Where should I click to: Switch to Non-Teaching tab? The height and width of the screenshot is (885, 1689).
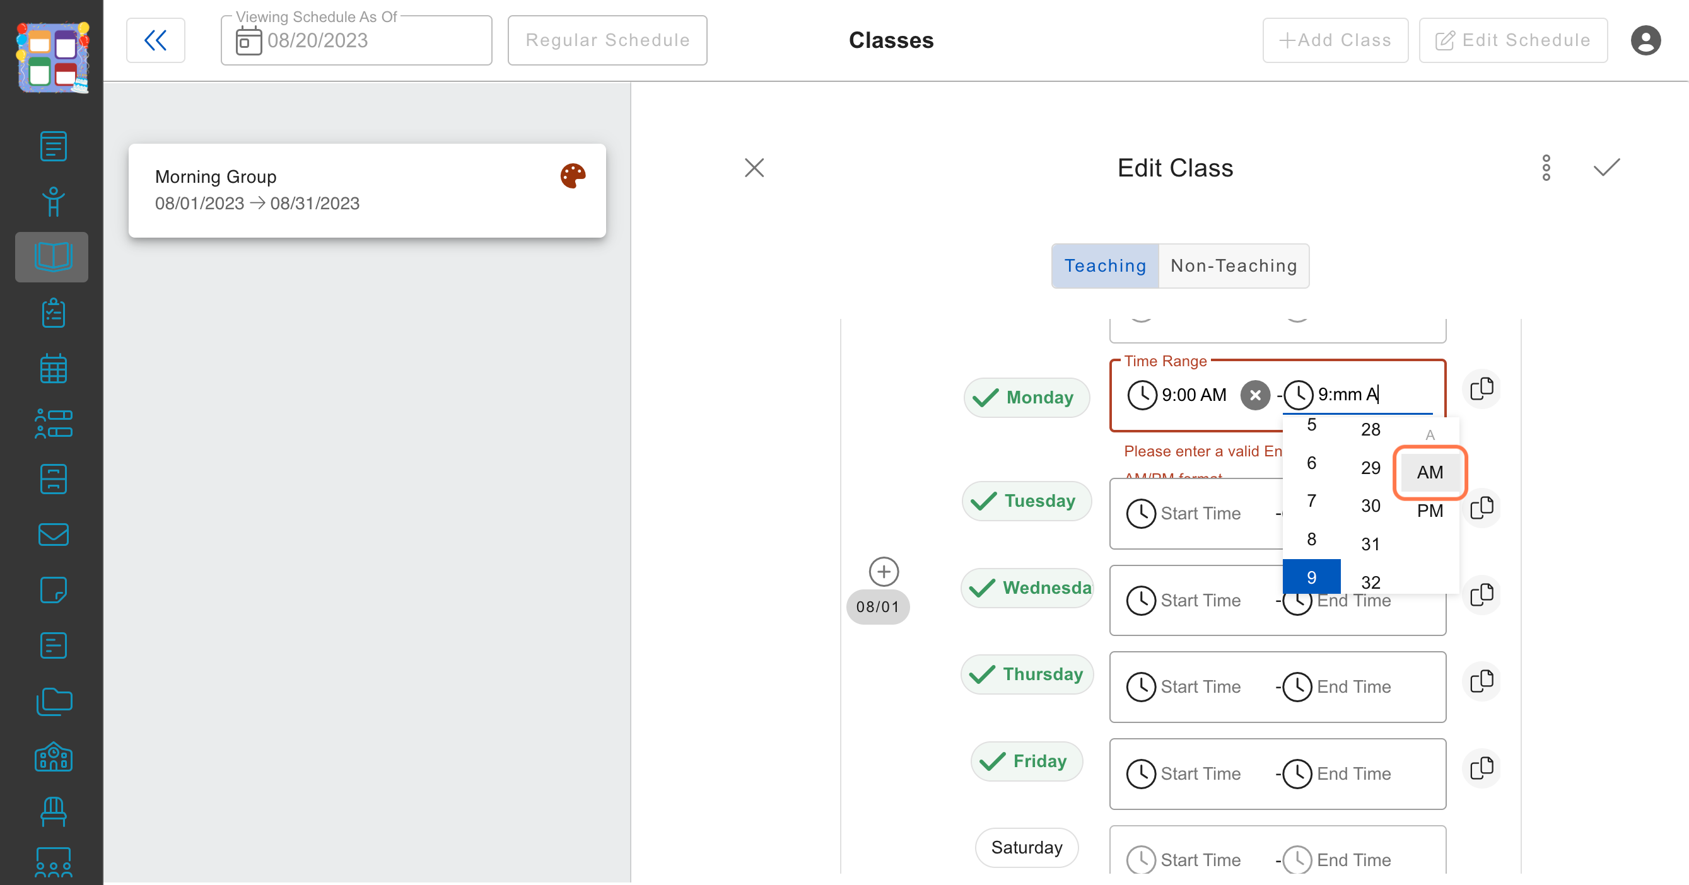coord(1234,266)
